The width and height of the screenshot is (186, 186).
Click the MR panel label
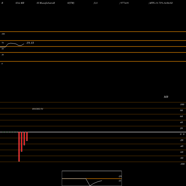pos(166,97)
